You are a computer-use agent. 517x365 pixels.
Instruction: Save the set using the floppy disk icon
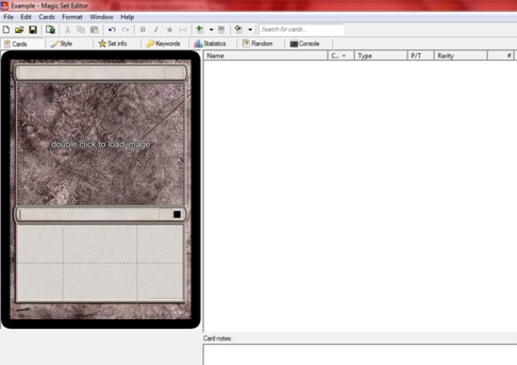[33, 30]
